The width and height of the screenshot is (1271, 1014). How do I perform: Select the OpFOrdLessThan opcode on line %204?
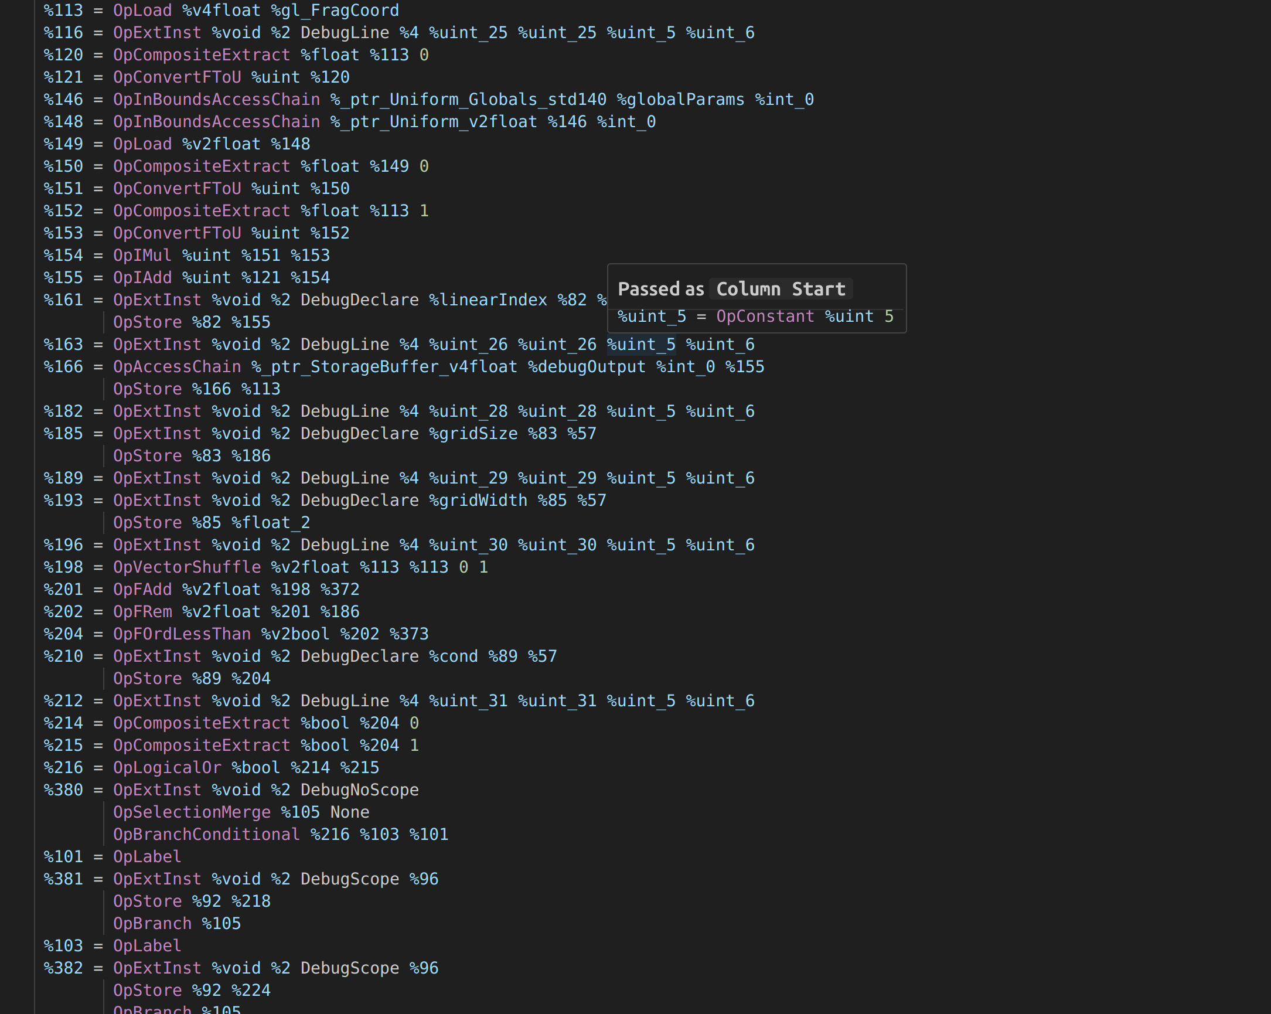coord(182,634)
